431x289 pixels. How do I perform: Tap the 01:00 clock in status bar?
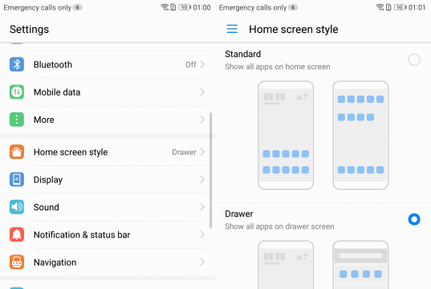[201, 7]
